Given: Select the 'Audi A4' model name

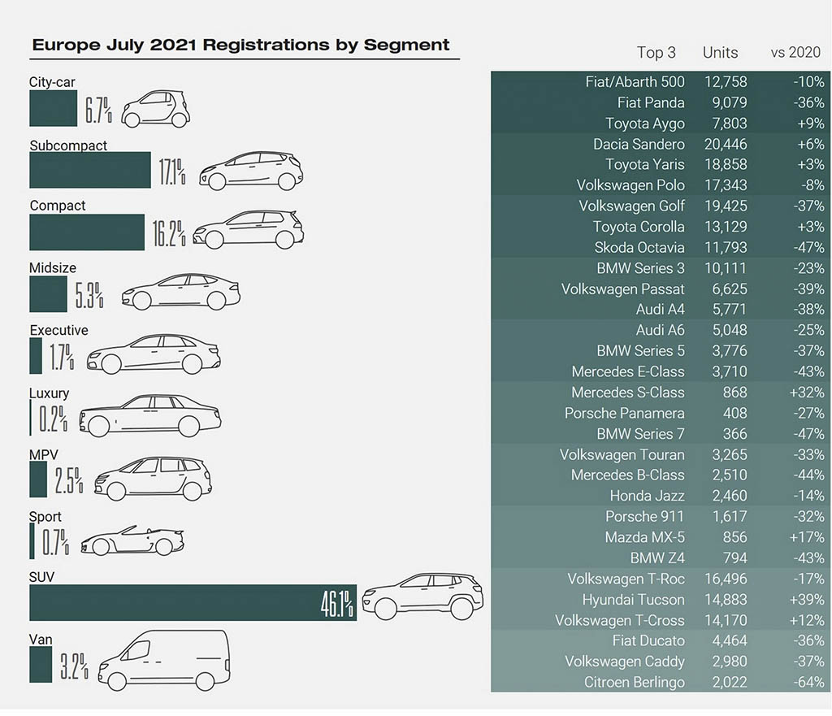Looking at the screenshot, I should 660,309.
